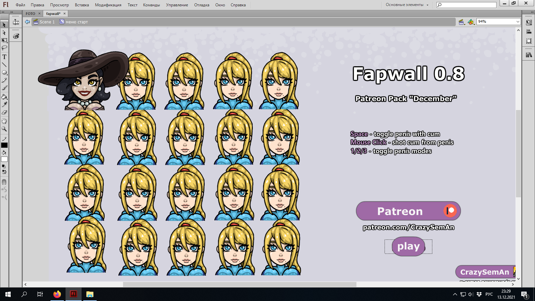535x301 pixels.
Task: Open the Окно menu
Action: pos(220,5)
